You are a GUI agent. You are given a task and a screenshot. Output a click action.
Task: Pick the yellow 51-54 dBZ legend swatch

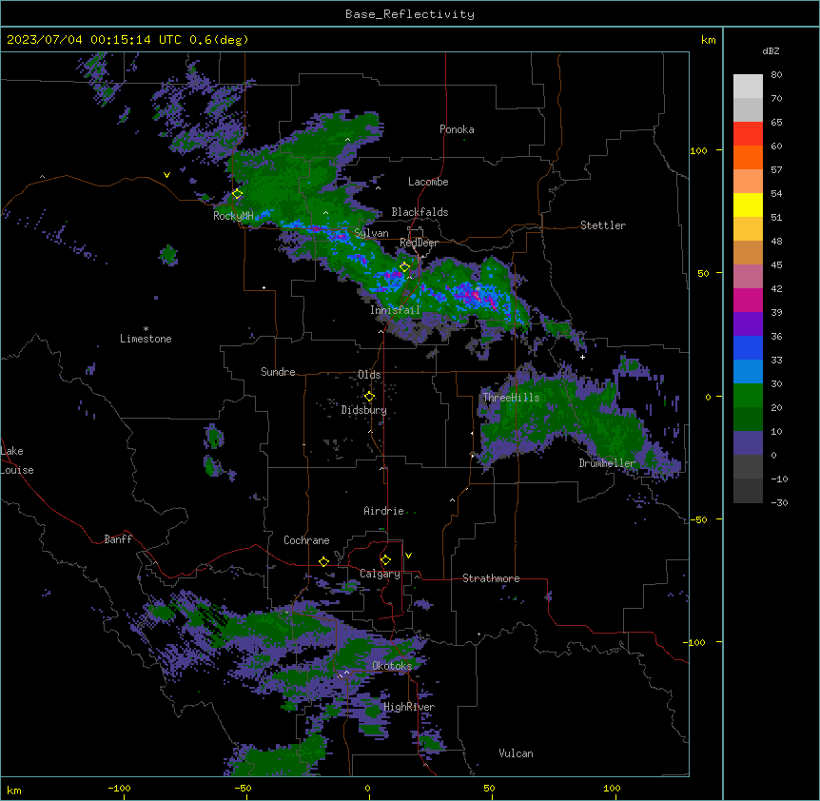tap(748, 205)
